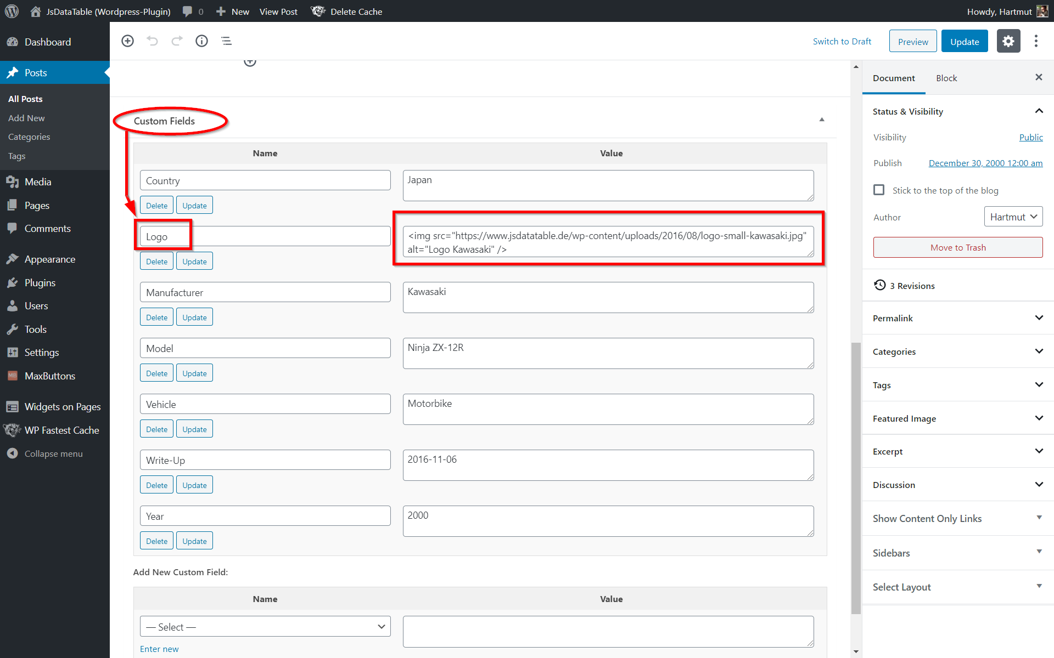Open the Author Hartmut dropdown
This screenshot has height=658, width=1054.
click(x=1013, y=217)
